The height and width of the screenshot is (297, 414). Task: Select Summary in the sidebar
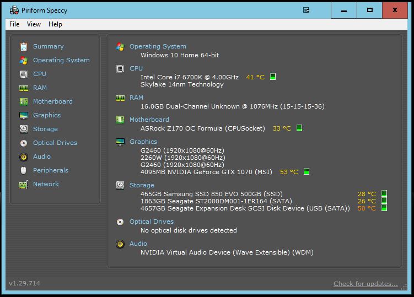point(49,46)
